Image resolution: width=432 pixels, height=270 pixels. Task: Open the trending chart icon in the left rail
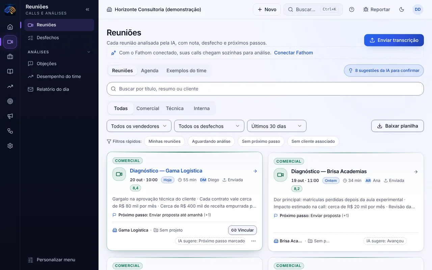click(10, 86)
